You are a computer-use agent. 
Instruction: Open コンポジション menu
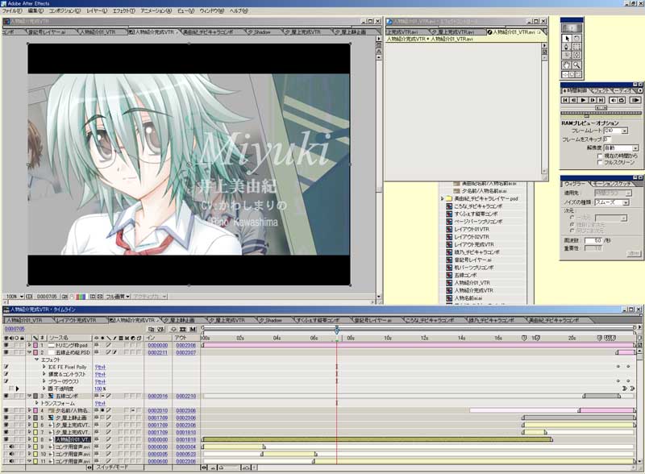pos(65,11)
